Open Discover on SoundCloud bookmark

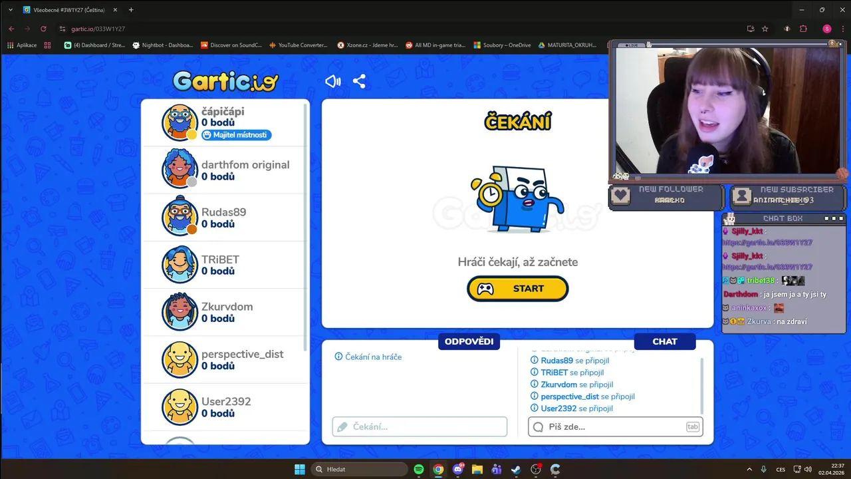(231, 45)
